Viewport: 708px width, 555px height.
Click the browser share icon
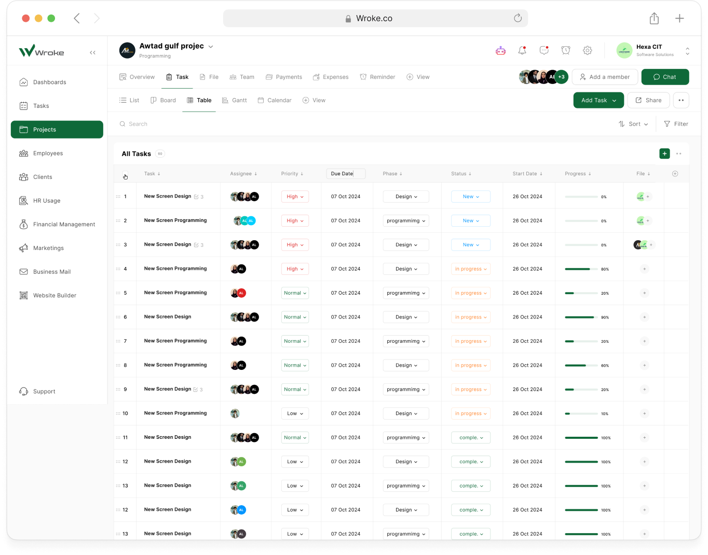click(x=654, y=19)
